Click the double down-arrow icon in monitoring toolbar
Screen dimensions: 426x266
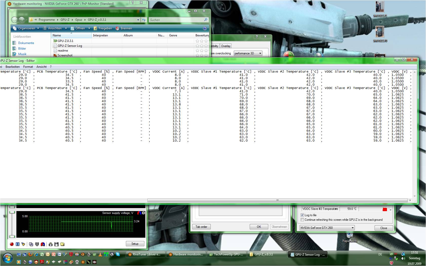37,244
